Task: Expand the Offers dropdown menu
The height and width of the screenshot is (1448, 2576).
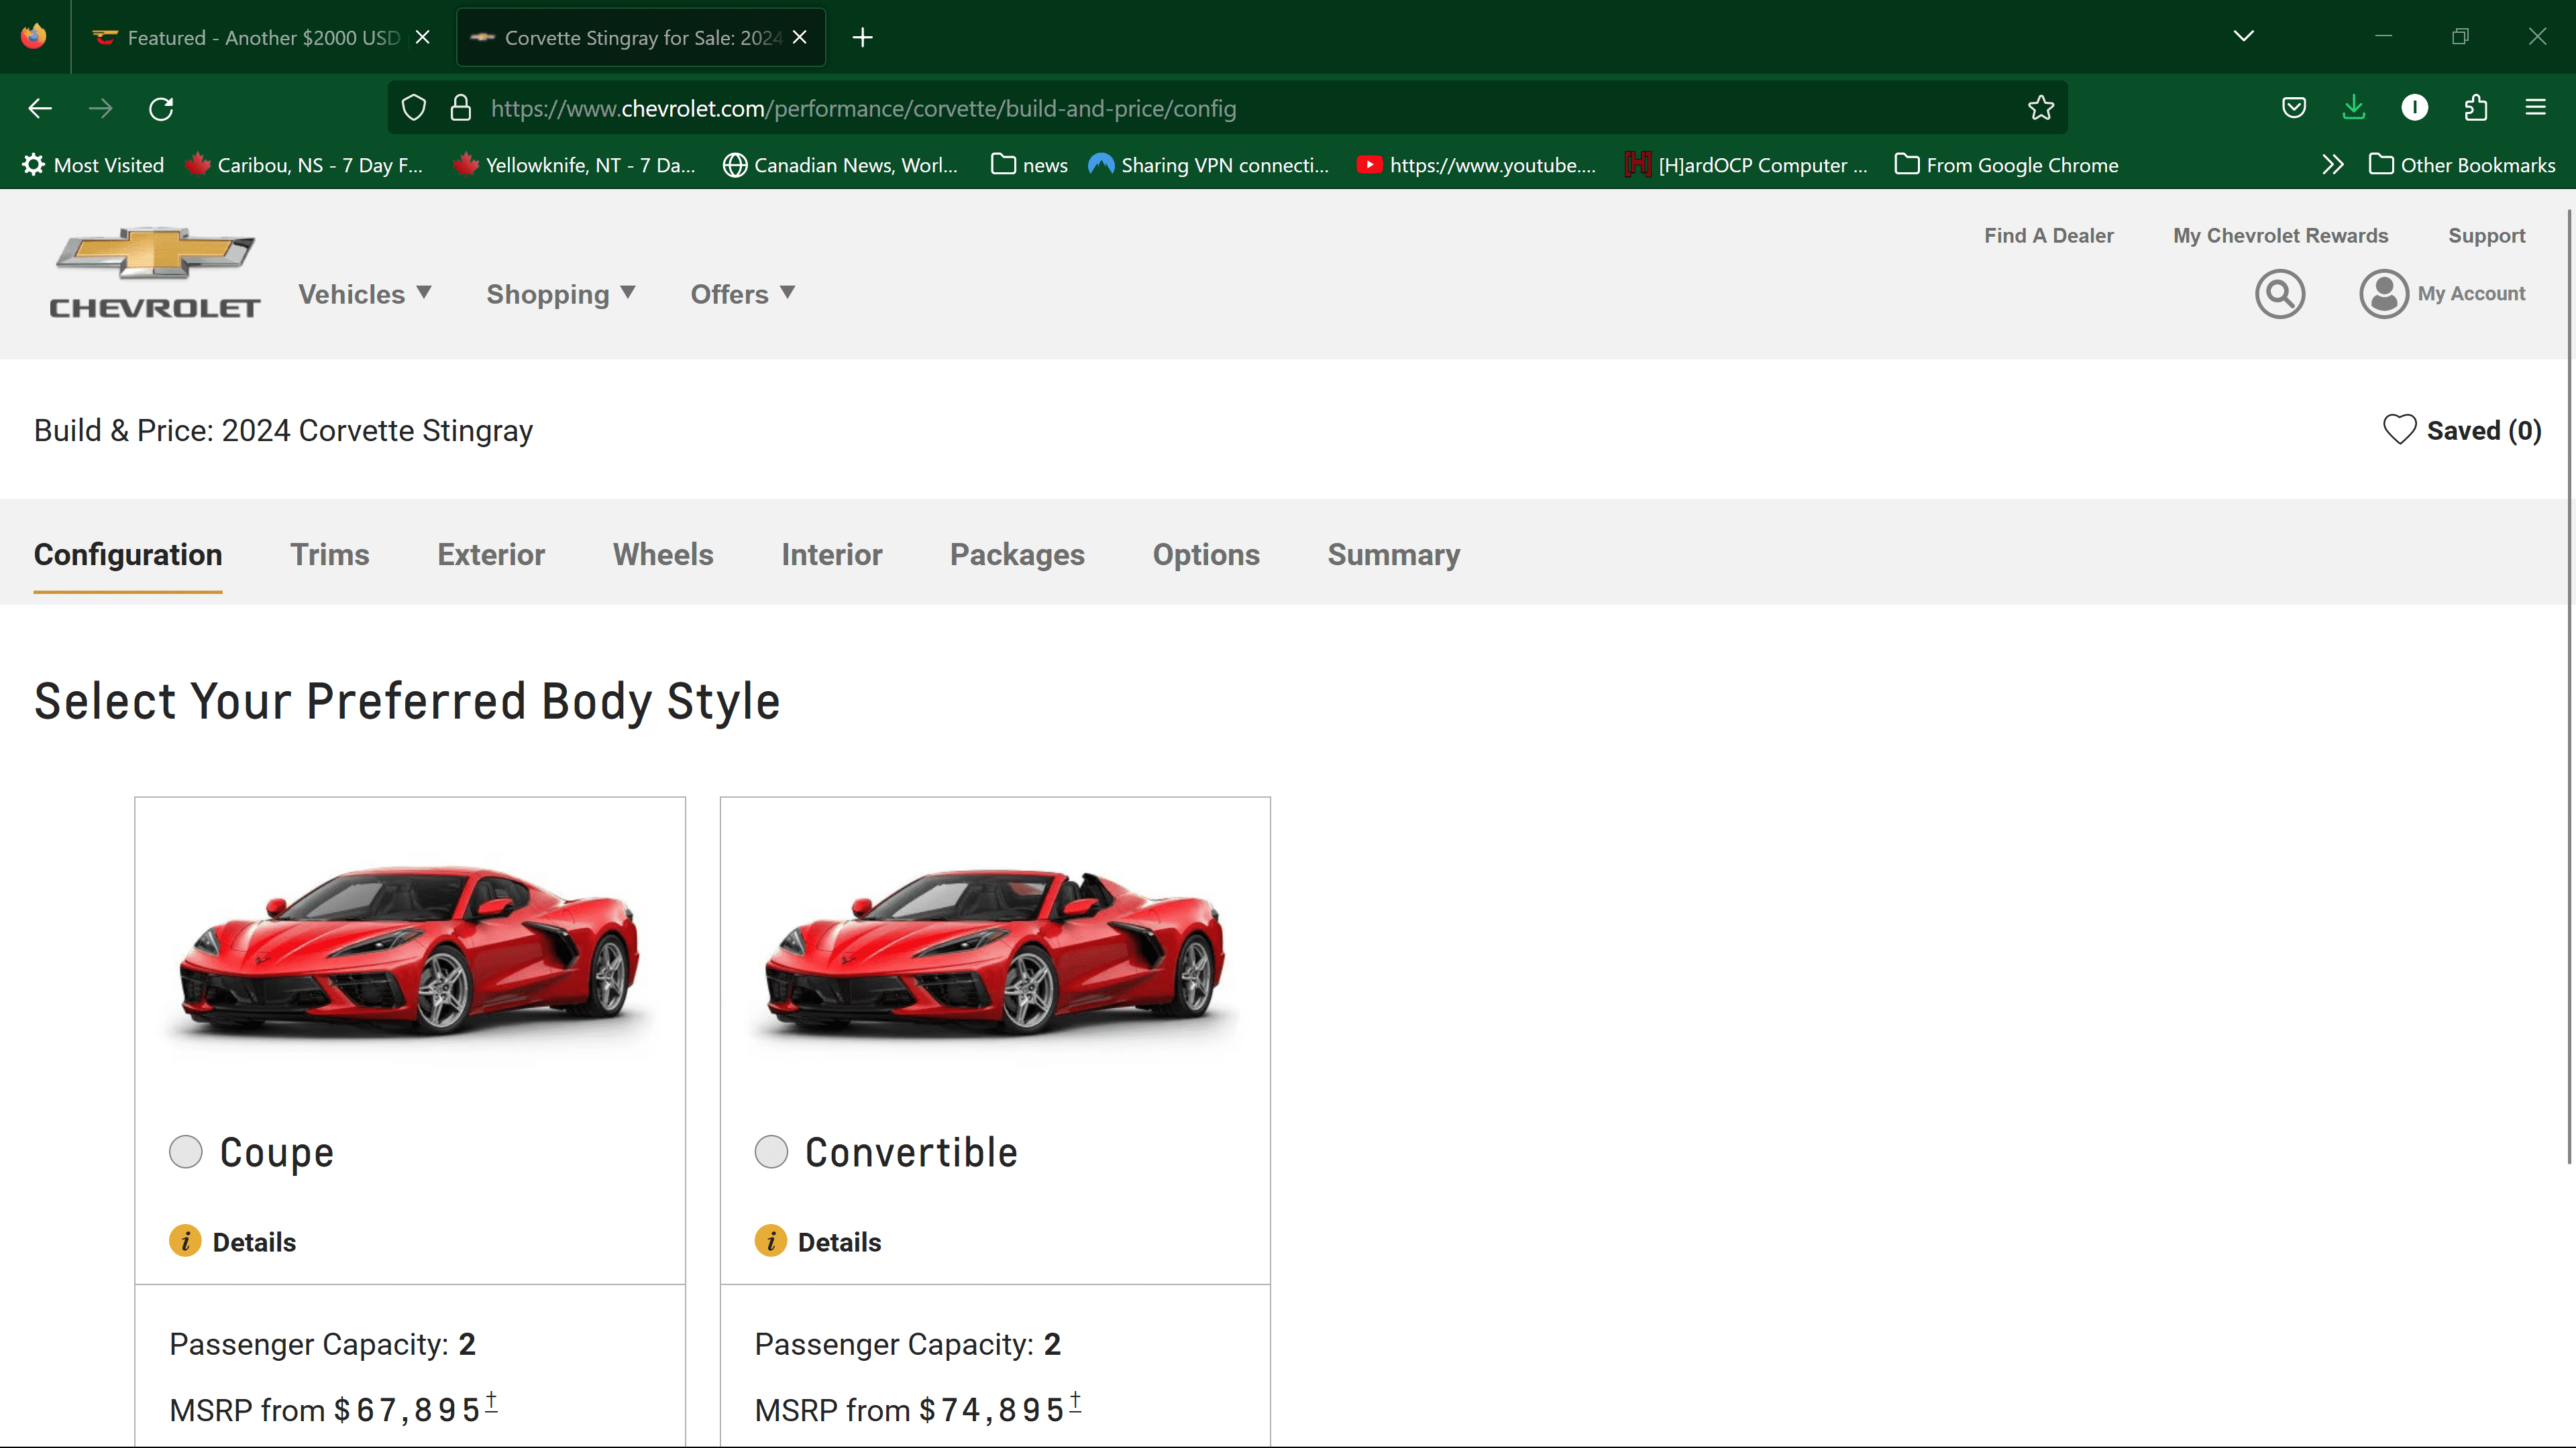Action: click(x=742, y=294)
